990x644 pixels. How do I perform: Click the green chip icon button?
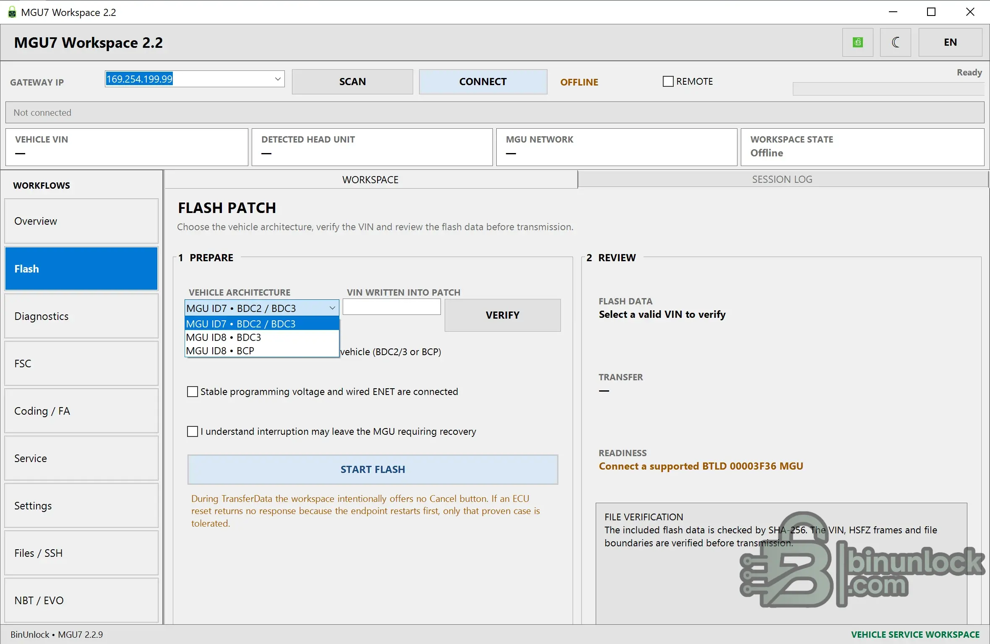[x=857, y=42]
